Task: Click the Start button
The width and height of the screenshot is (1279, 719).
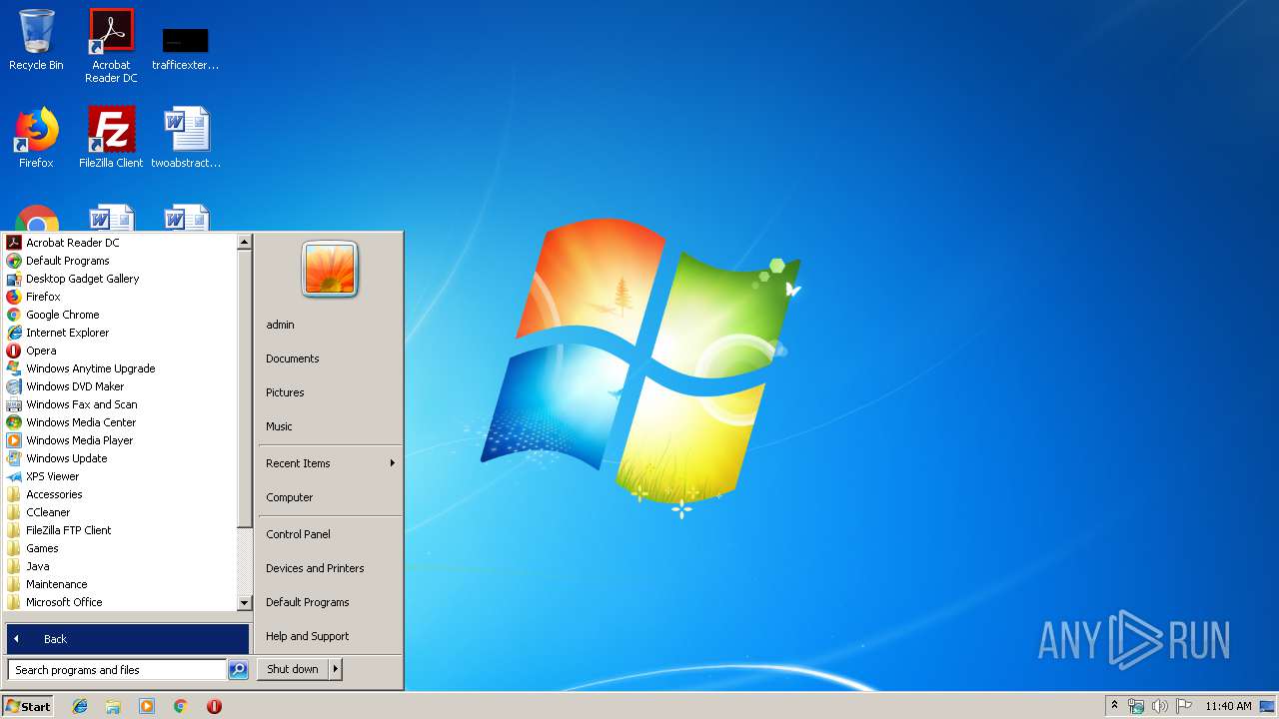Action: (x=28, y=706)
